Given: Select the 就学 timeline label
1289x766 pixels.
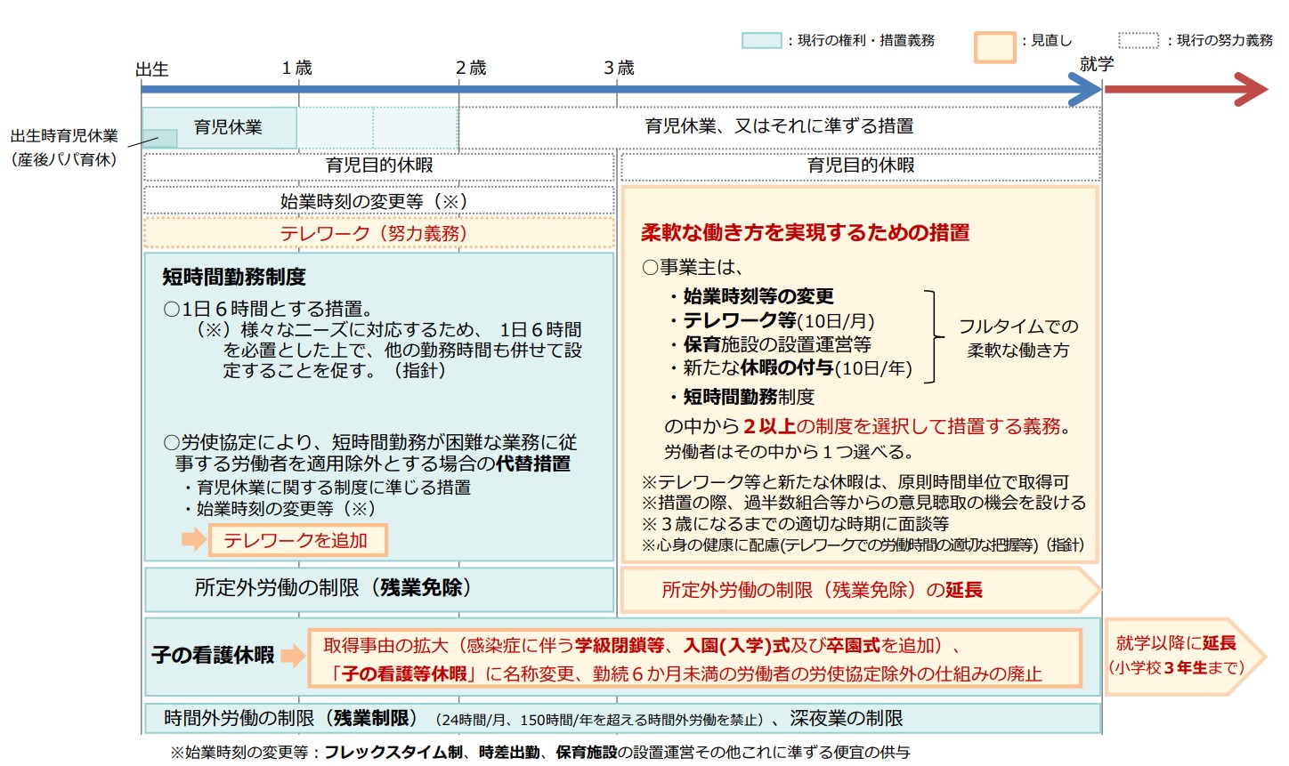Looking at the screenshot, I should [1096, 64].
